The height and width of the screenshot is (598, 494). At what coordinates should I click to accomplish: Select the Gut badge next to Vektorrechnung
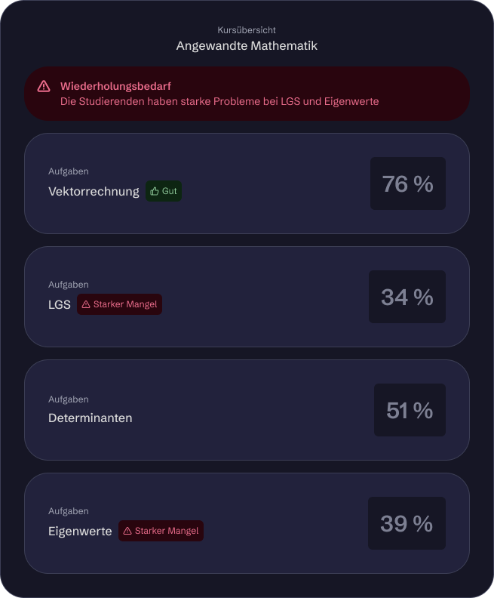[164, 191]
